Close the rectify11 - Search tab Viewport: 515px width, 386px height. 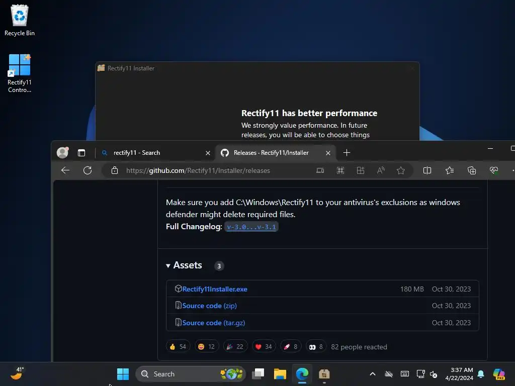208,153
